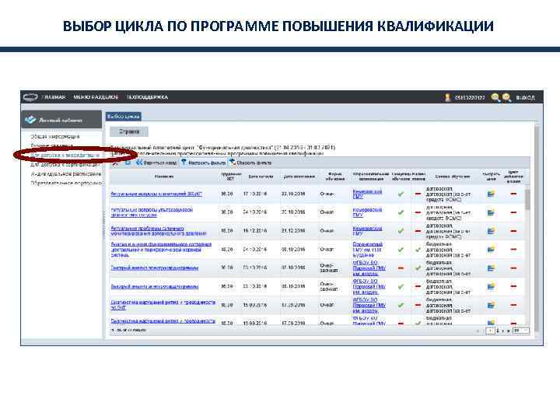Click Сбросить фильтр toolbar button
The image size is (560, 420).
click(250, 163)
